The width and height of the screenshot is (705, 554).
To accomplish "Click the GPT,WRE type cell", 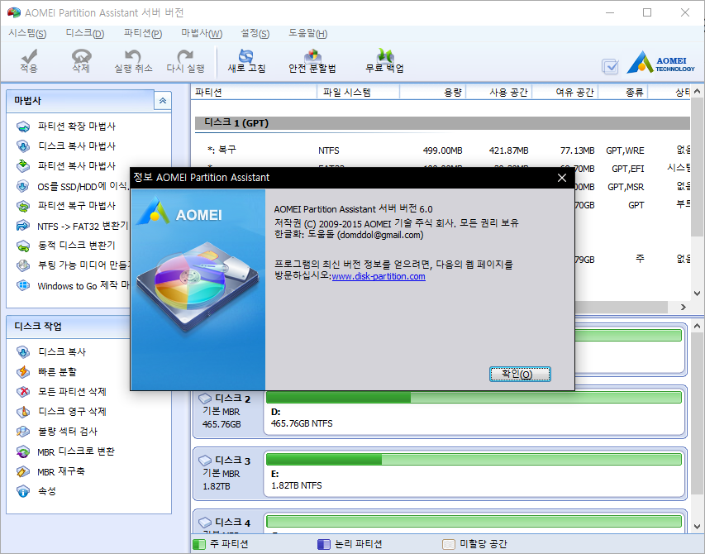I will 625,150.
